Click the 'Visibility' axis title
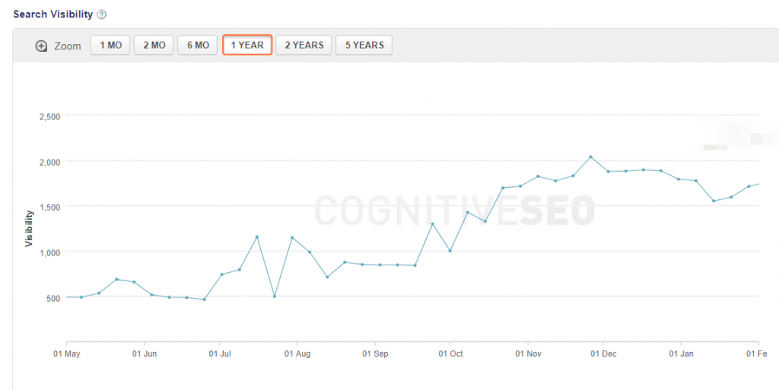 click(x=30, y=228)
